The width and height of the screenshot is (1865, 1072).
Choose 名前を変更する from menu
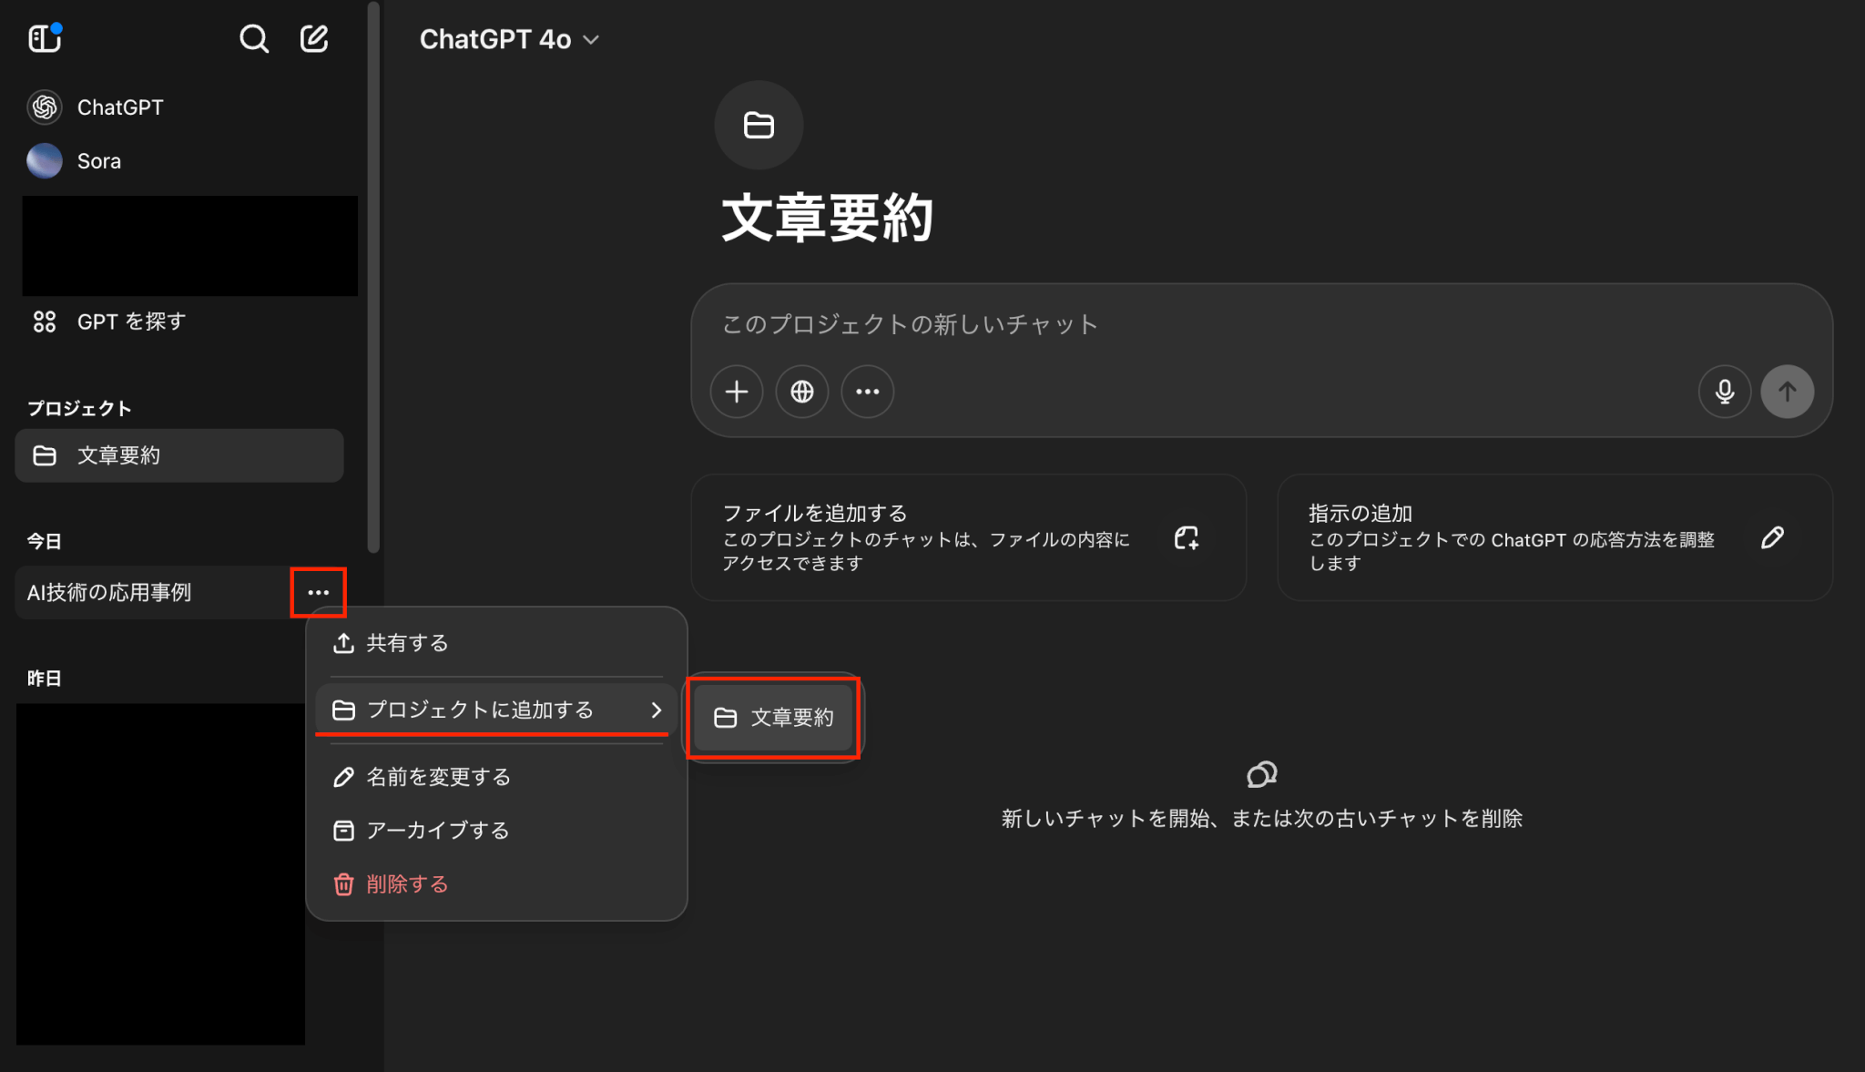tap(495, 777)
